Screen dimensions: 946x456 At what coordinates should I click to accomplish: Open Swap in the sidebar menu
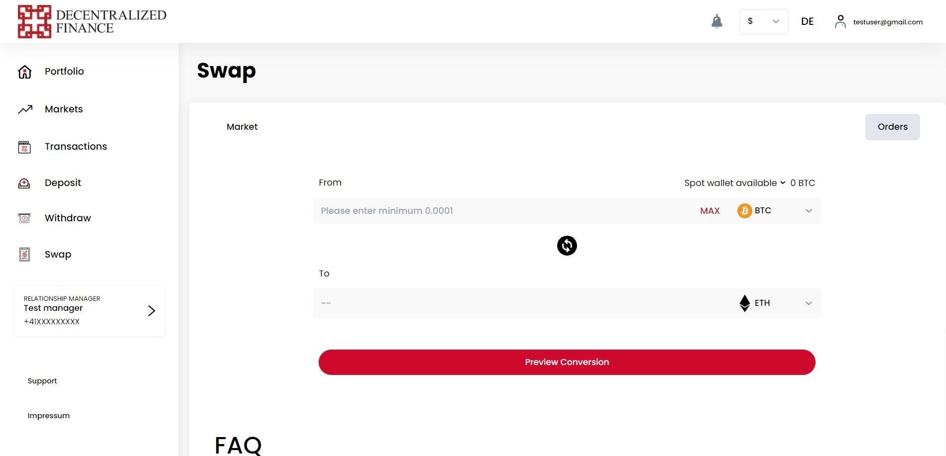click(58, 255)
